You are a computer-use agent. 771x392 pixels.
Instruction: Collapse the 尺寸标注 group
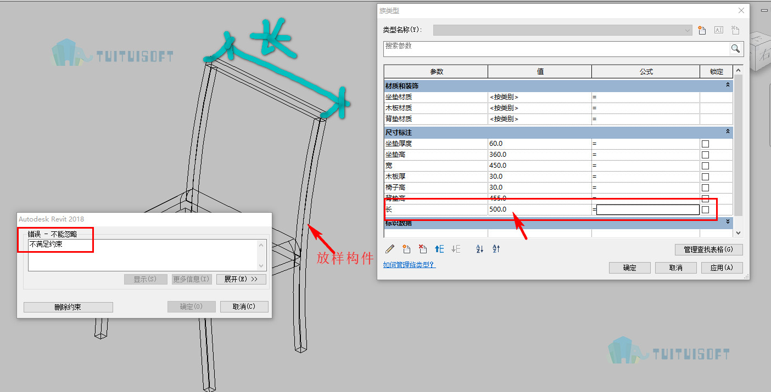[x=728, y=132]
